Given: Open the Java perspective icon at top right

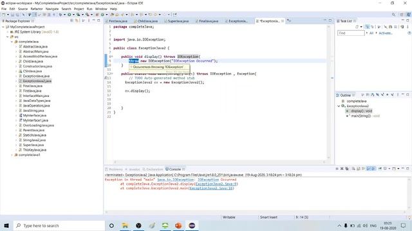Looking at the screenshot, I should (409, 15).
